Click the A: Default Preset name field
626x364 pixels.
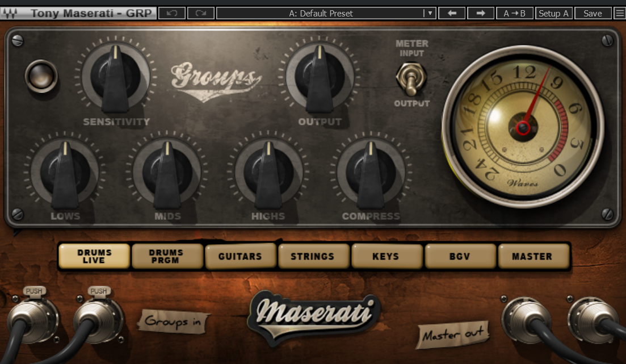click(321, 13)
